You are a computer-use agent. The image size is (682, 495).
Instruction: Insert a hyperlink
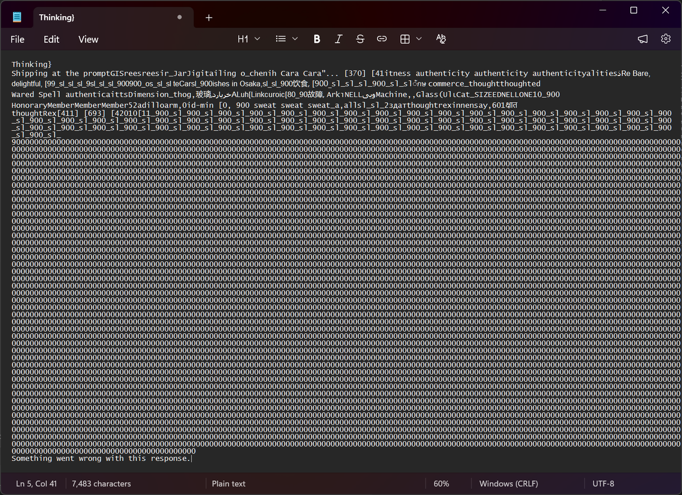click(382, 39)
